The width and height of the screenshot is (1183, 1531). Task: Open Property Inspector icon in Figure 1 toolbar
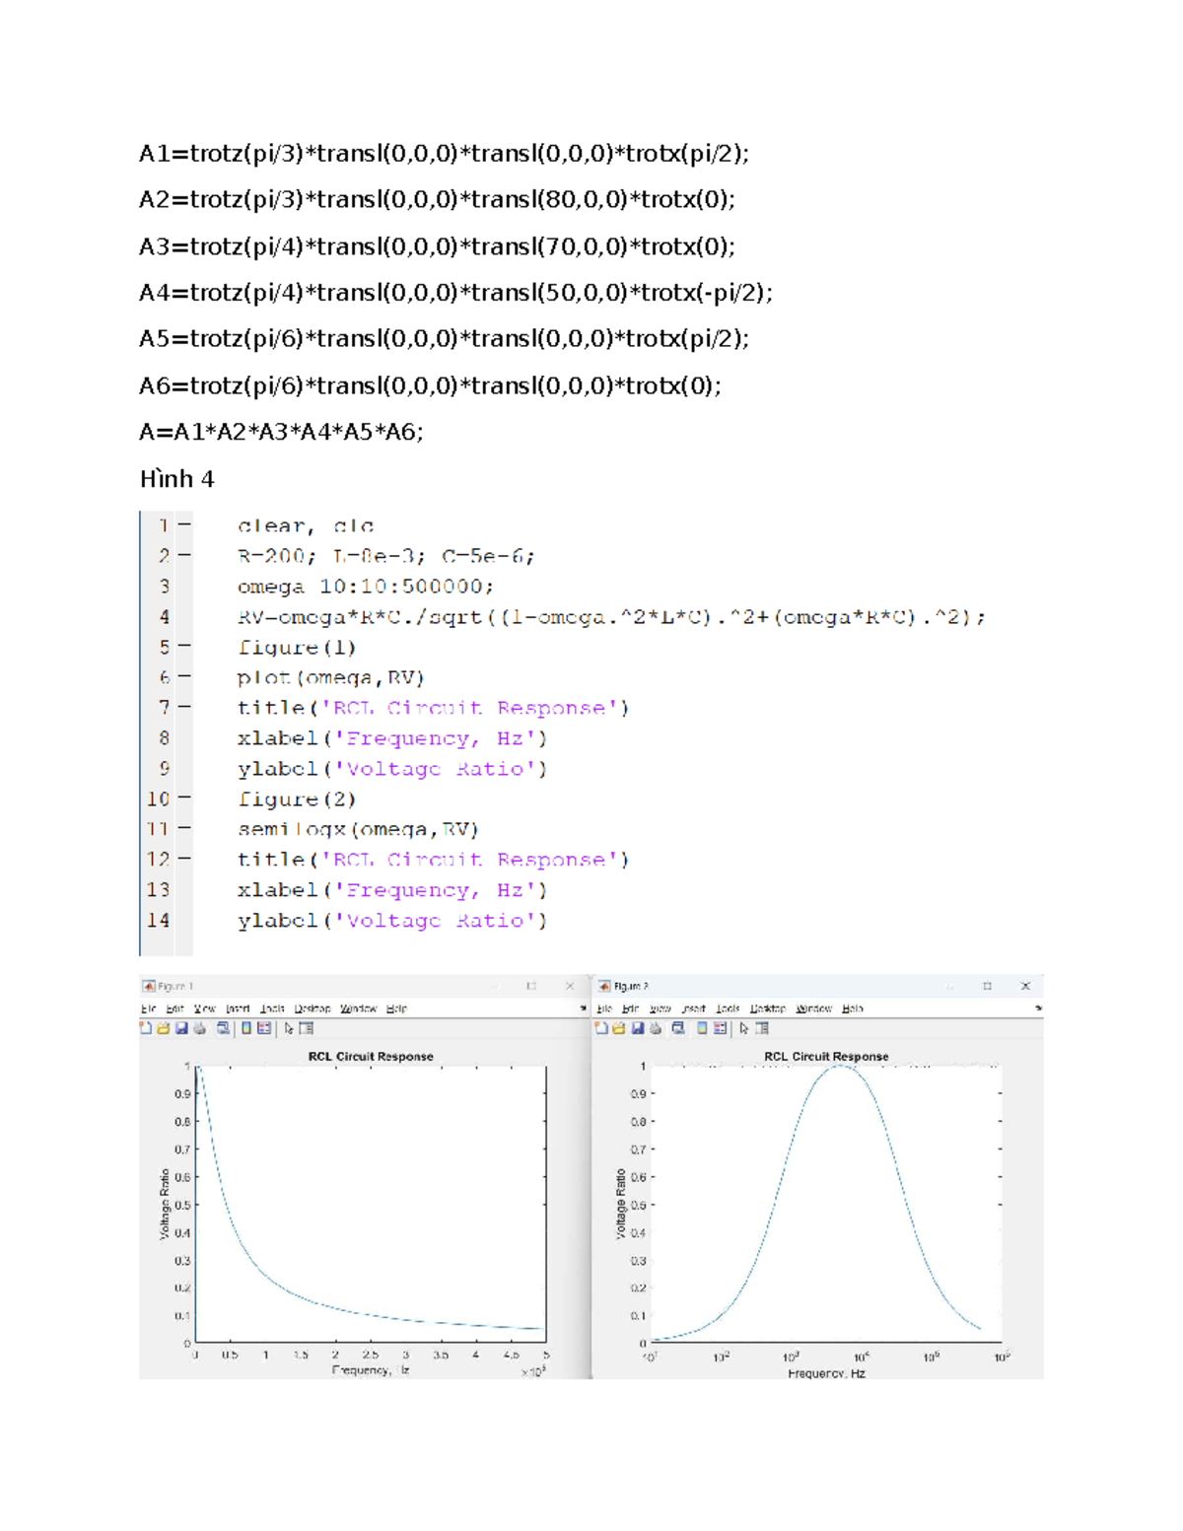click(307, 1028)
